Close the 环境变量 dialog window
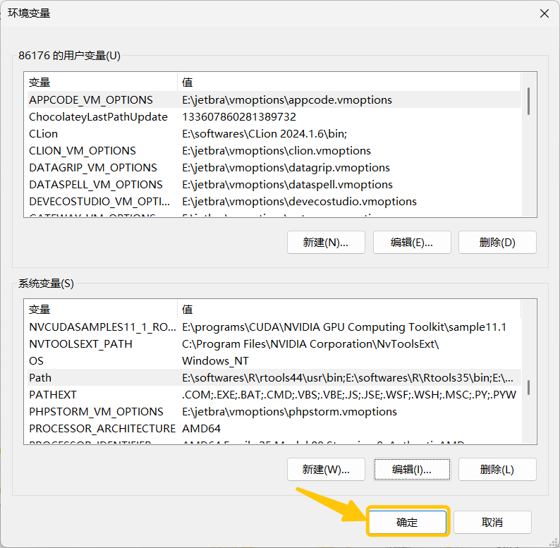The height and width of the screenshot is (548, 560). pyautogui.click(x=544, y=13)
